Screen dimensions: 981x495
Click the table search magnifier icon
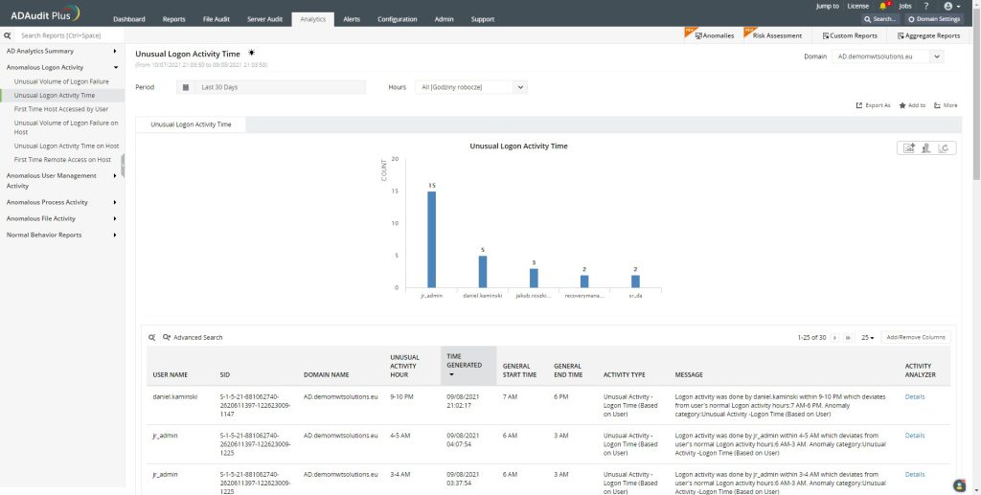152,337
